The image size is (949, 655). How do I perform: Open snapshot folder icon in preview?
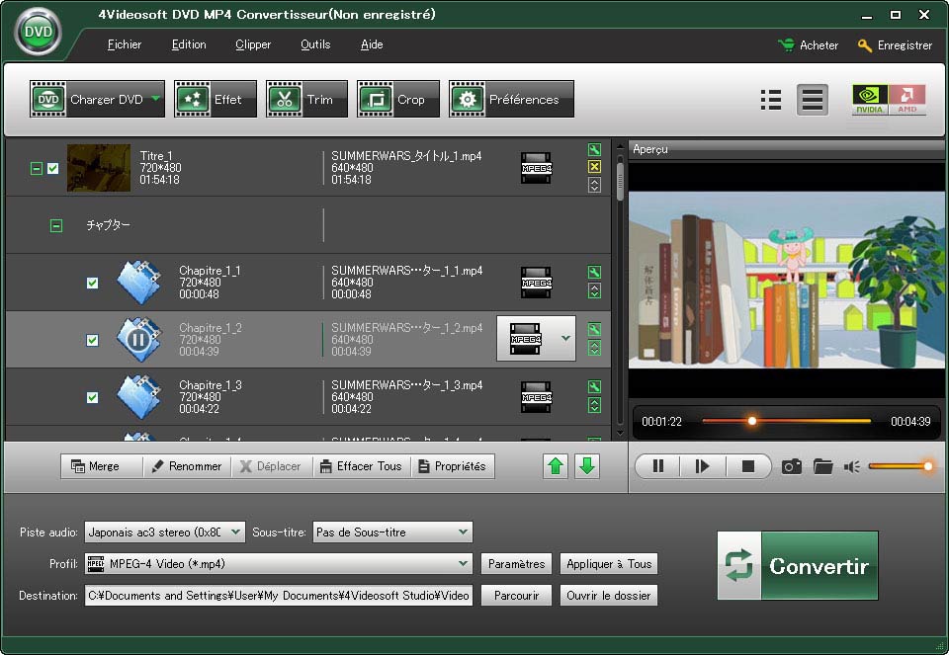822,466
